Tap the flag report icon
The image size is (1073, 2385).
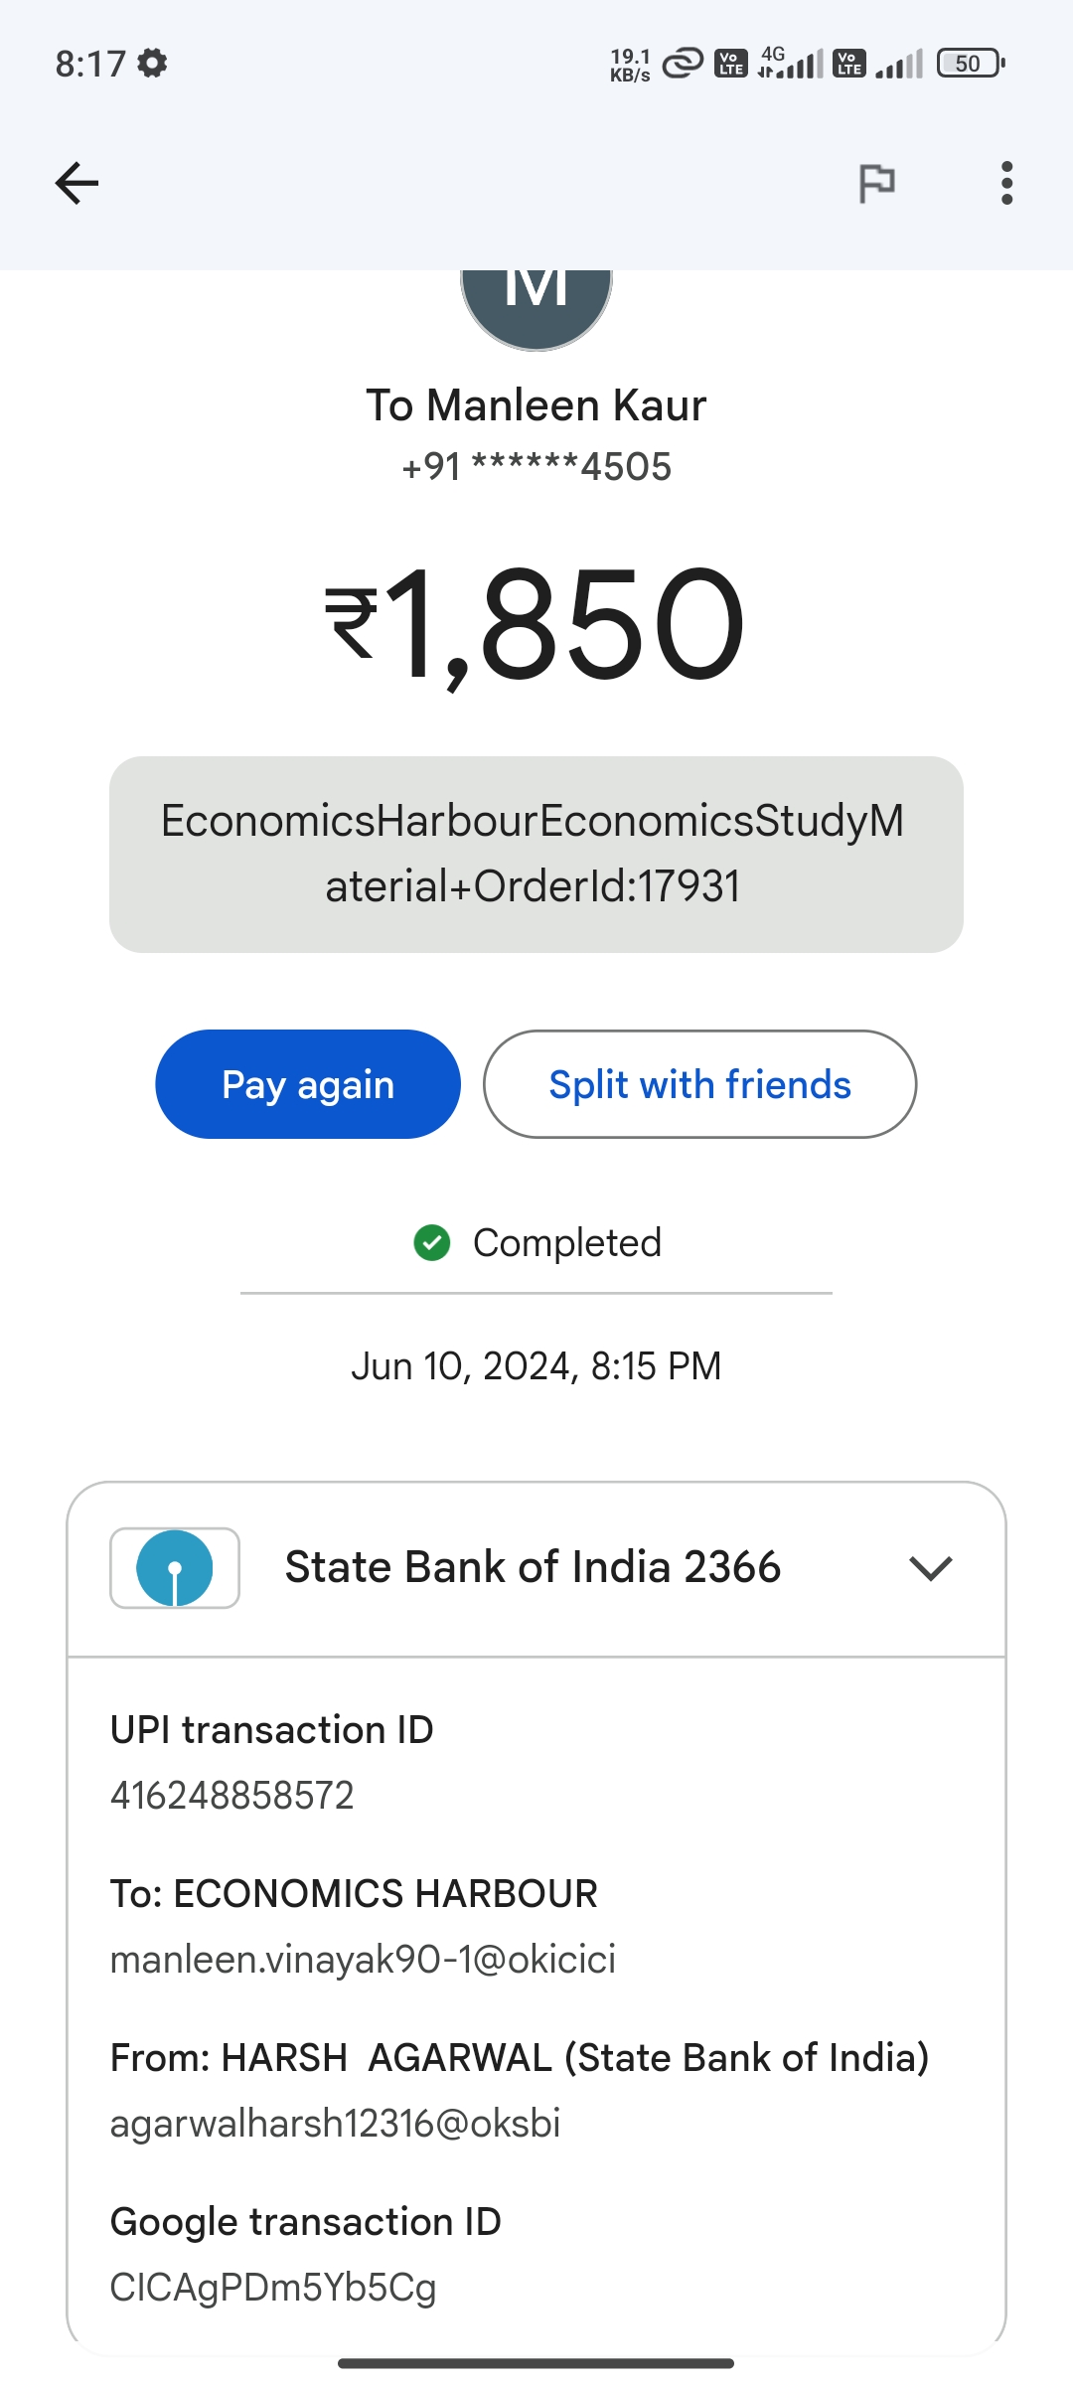[876, 184]
